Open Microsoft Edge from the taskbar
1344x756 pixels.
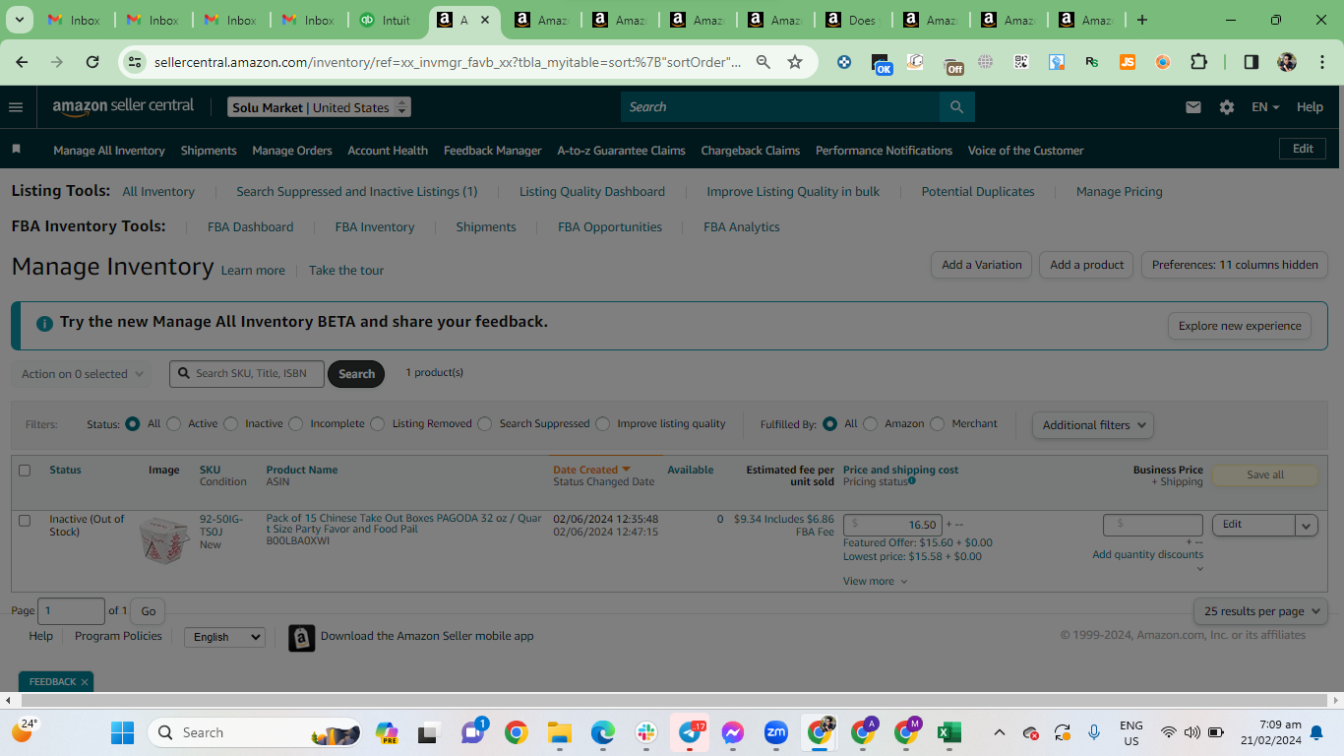[x=603, y=732]
